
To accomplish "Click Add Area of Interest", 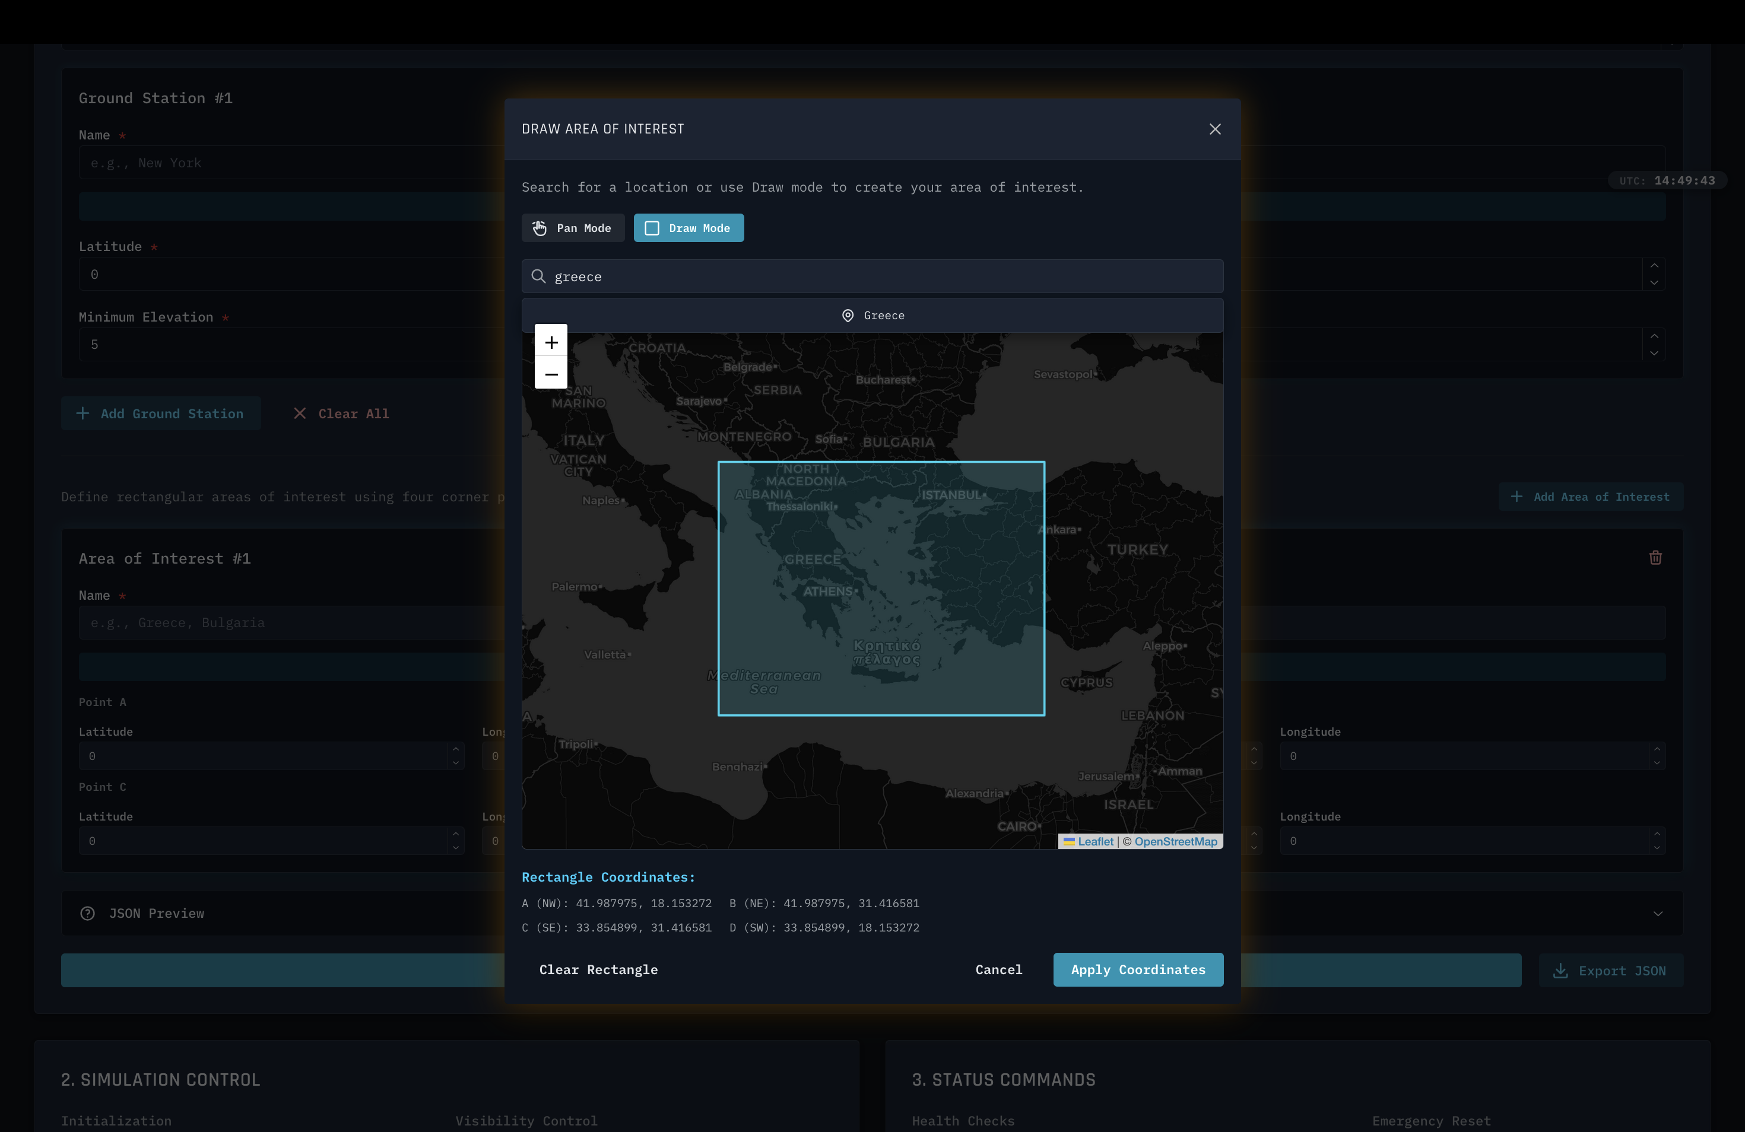I will [1590, 497].
